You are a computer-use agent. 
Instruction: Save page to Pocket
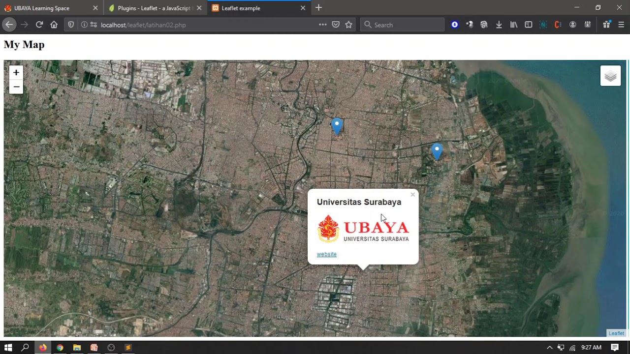coord(336,25)
